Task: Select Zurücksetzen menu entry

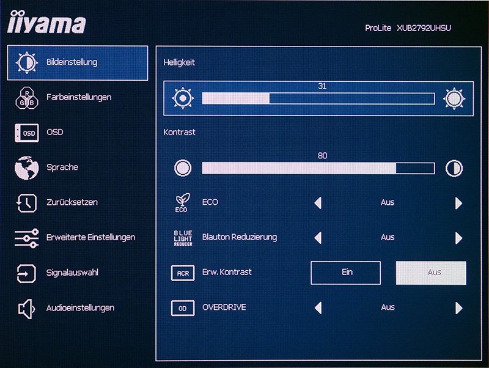Action: click(78, 203)
